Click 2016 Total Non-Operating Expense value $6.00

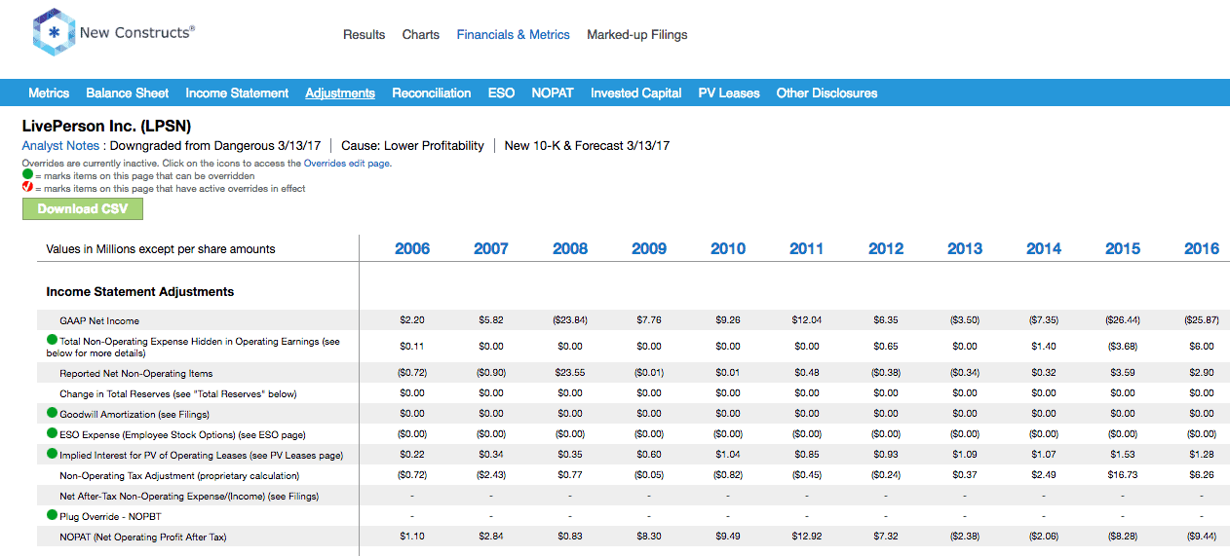1202,346
